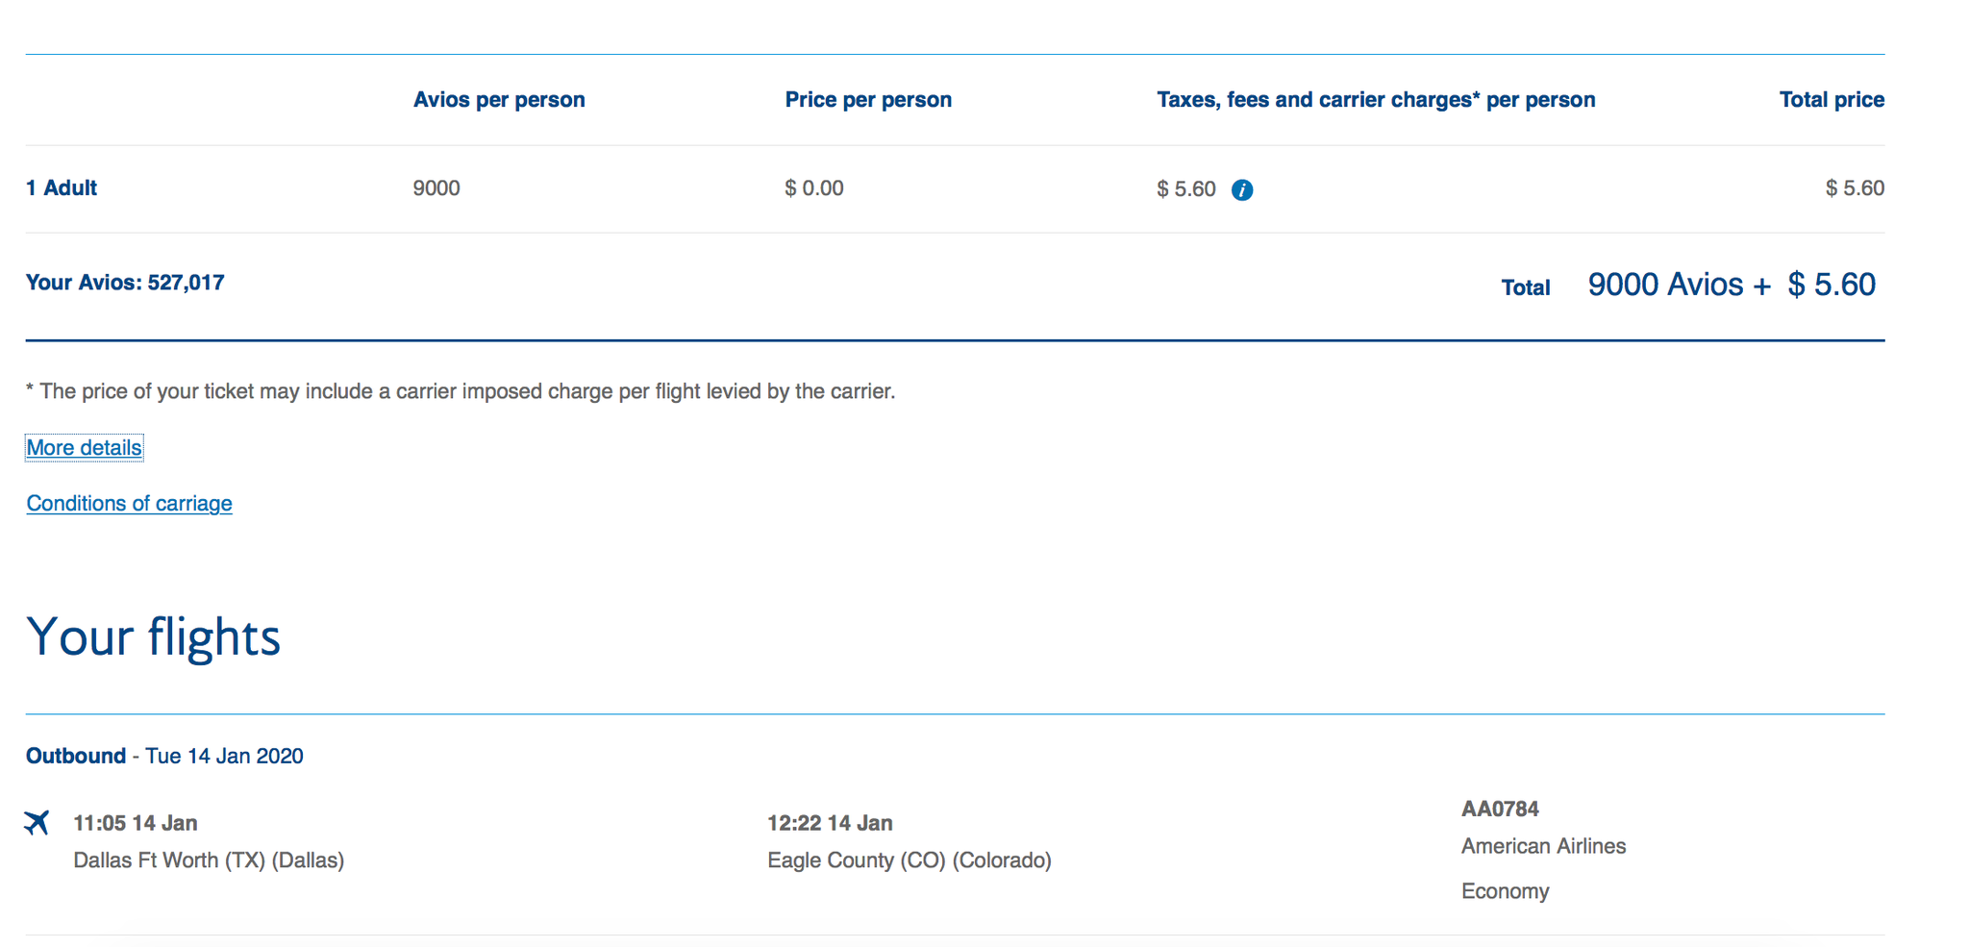Click flight number AA0784
The width and height of the screenshot is (1969, 947).
(x=1499, y=809)
